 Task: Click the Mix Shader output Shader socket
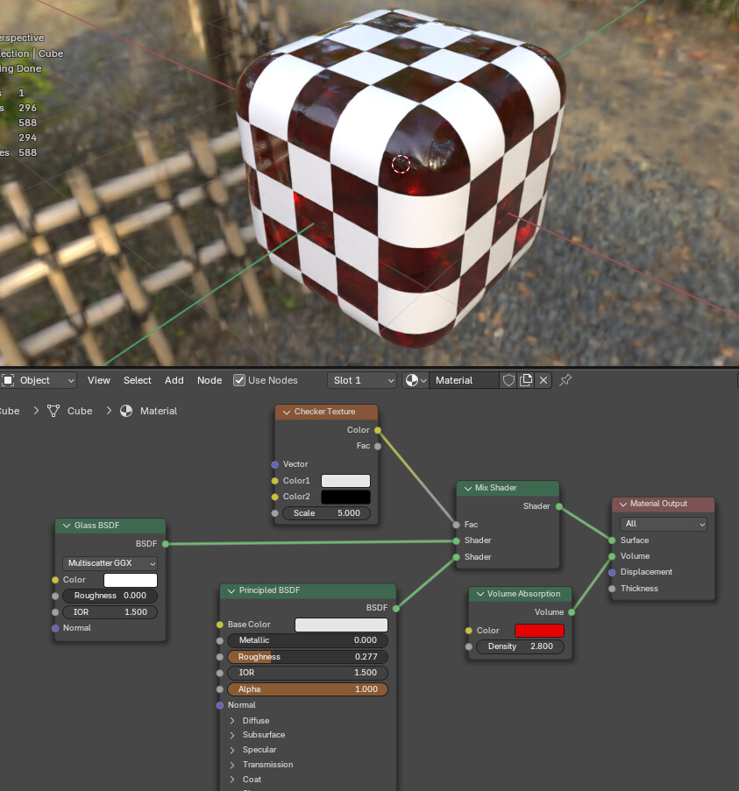559,506
